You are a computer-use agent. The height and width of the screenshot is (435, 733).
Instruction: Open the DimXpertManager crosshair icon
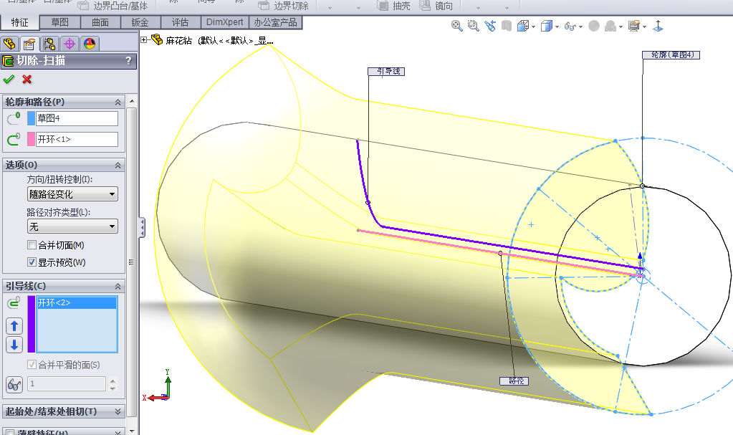(70, 44)
